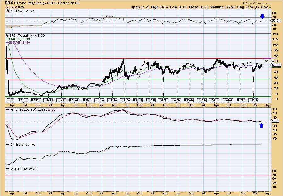Click the EMA(43) 61.50 legend text
Screen dimensions: 283x196
[20, 43]
